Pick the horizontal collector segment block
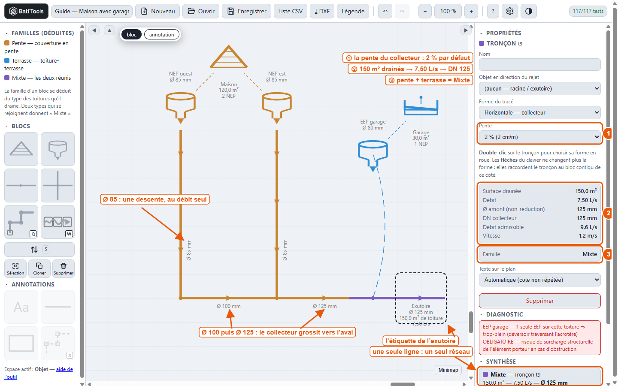 (x=21, y=185)
